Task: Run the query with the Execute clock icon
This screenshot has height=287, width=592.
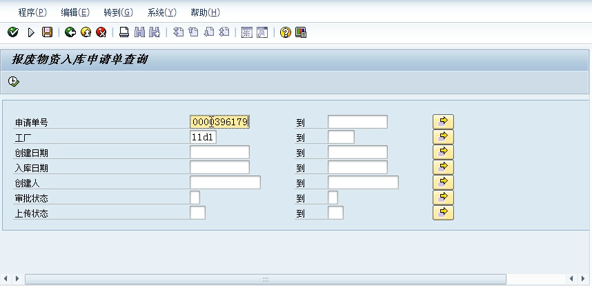Action: point(14,82)
